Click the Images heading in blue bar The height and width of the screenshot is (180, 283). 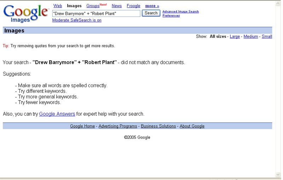pos(14,31)
